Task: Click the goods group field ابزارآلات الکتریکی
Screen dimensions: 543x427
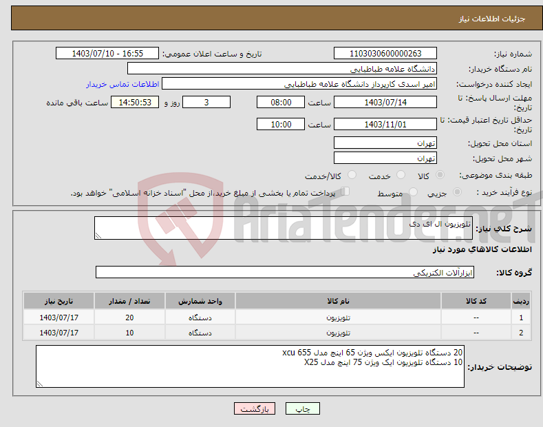Action: pyautogui.click(x=285, y=273)
